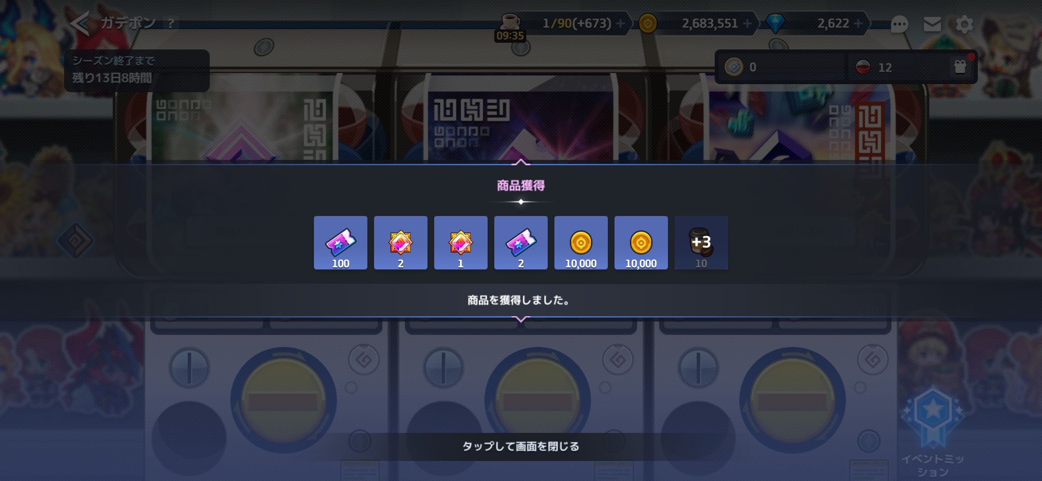1042x481 pixels.
Task: Expand the +3 additional rewards tile
Action: coord(701,243)
